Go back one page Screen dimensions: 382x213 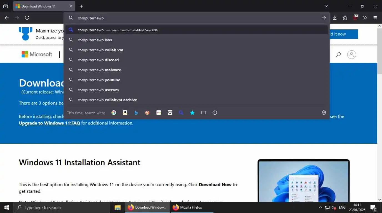[x=7, y=18]
